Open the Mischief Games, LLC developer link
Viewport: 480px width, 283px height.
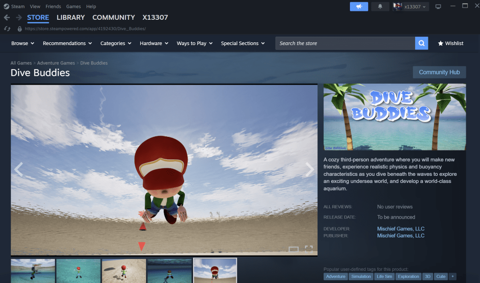point(401,228)
